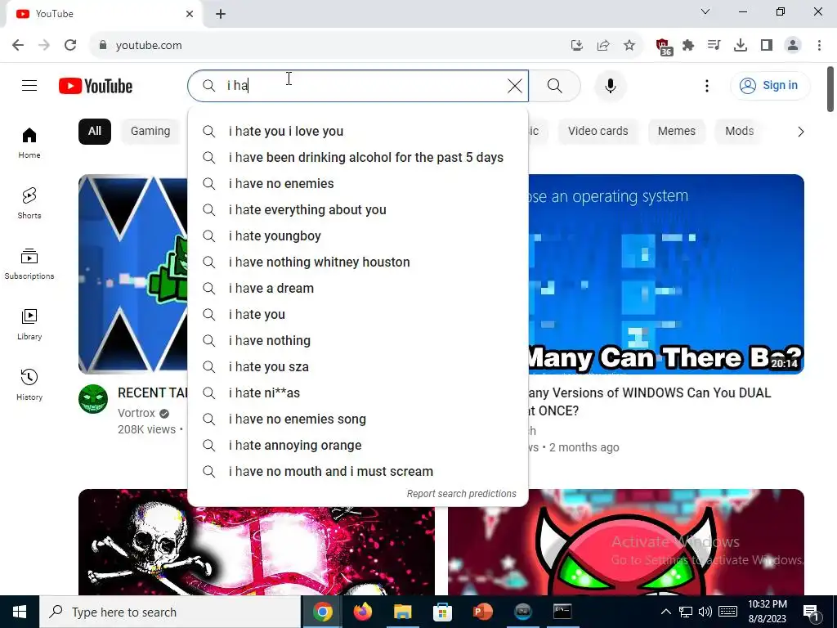Click the taskbar search box
The height and width of the screenshot is (628, 837).
(170, 612)
